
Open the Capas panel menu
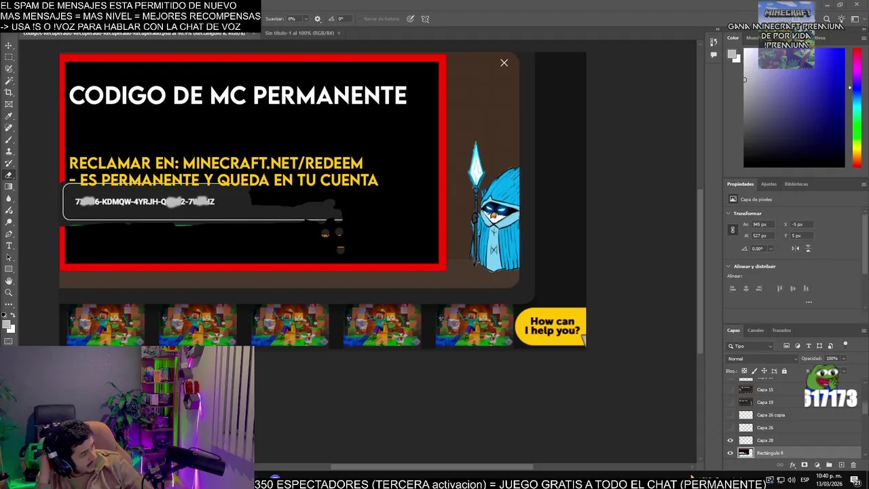[x=864, y=331]
